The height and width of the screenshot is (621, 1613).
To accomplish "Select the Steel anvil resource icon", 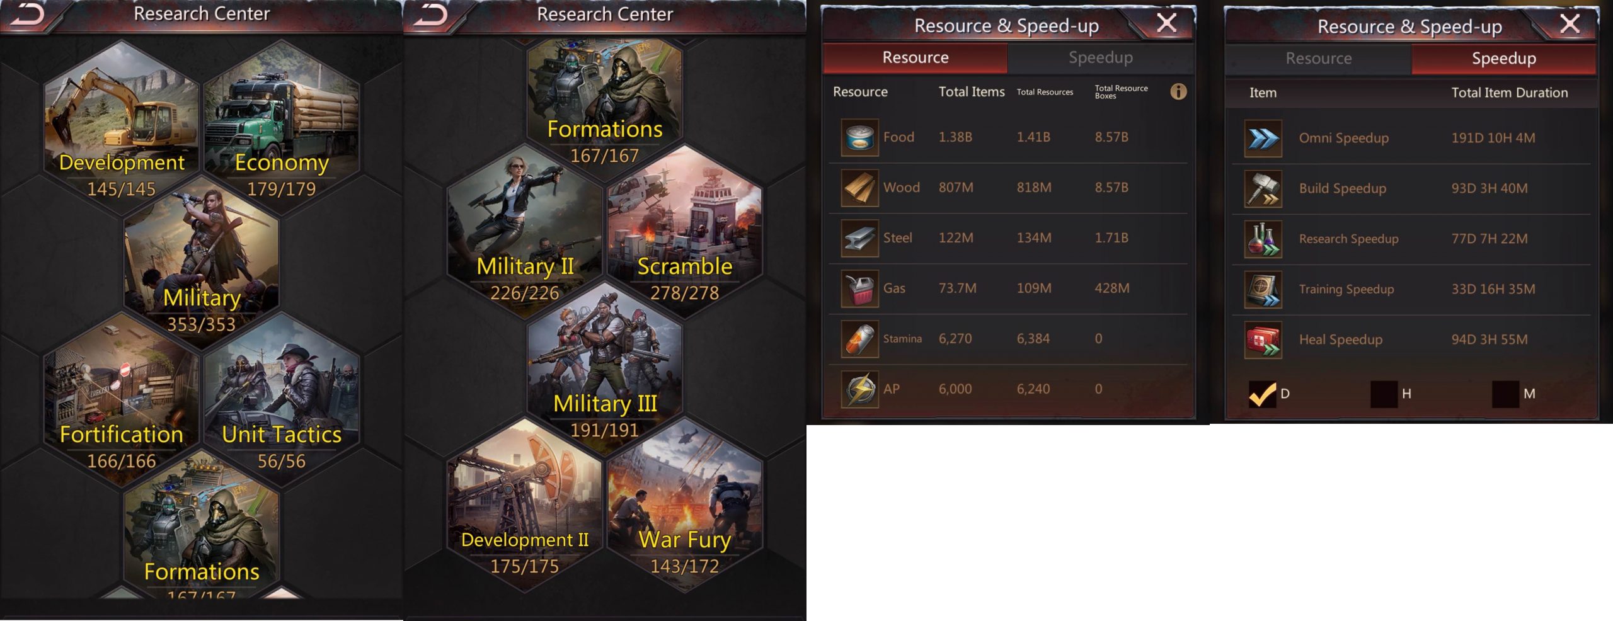I will coord(859,238).
